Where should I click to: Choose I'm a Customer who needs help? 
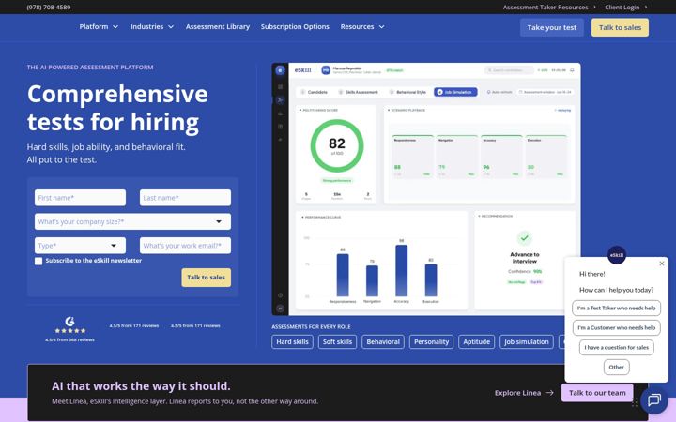[617, 327]
